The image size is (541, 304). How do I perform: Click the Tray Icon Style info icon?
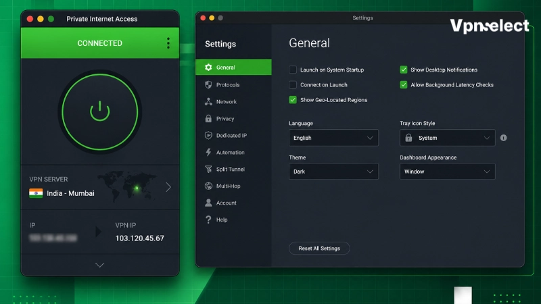(504, 138)
